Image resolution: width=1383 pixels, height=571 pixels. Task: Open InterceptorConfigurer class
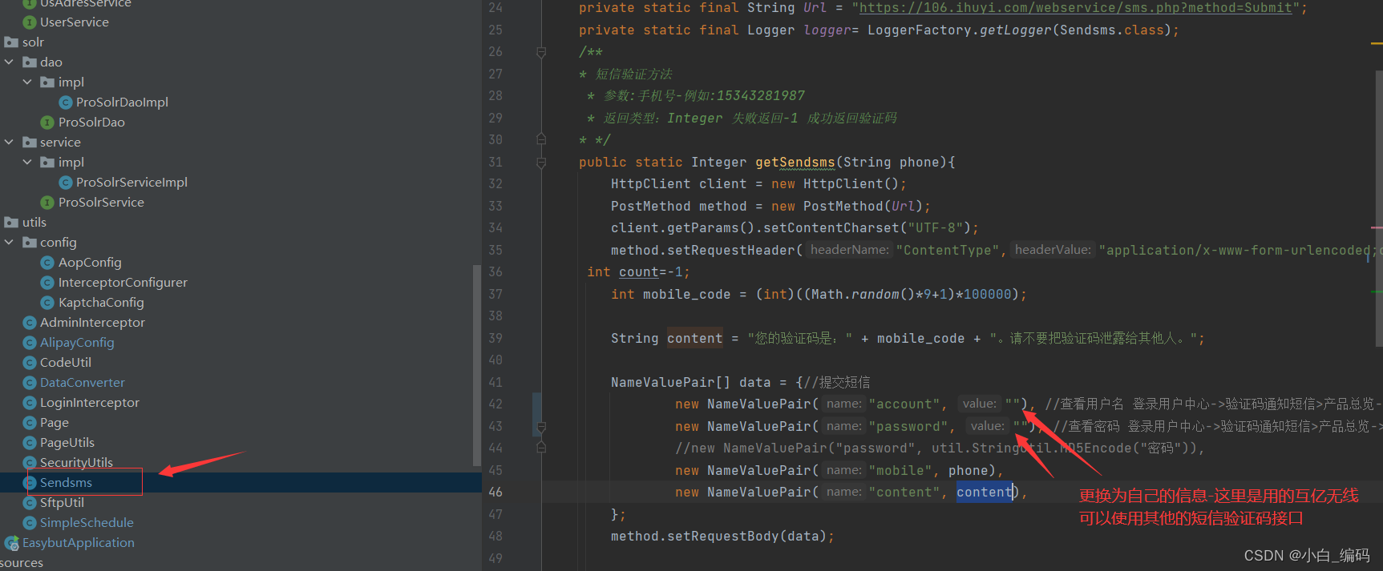click(123, 282)
